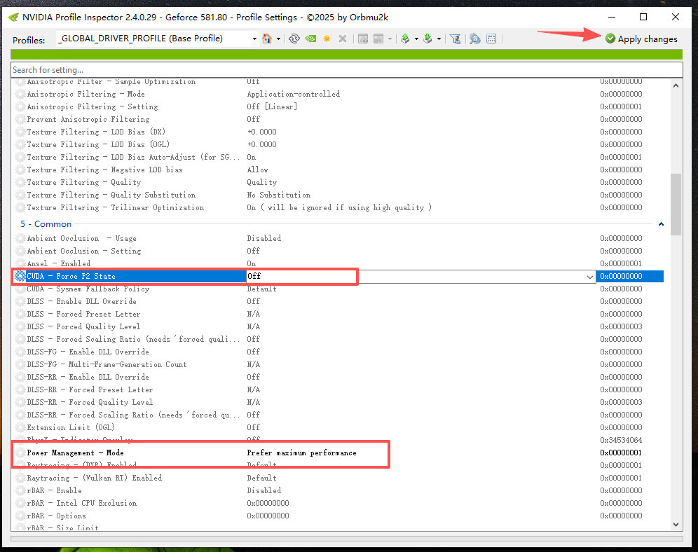Image resolution: width=698 pixels, height=552 pixels.
Task: Select the 'Texture Filtering - Negative LOD bias' row
Action: pos(338,170)
